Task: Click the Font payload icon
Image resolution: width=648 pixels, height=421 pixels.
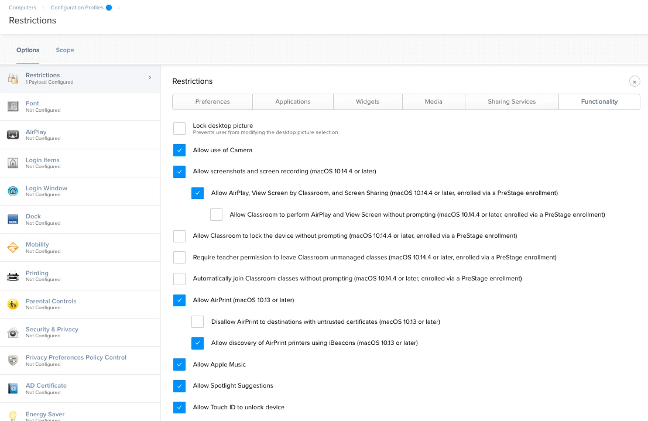Action: pyautogui.click(x=13, y=107)
